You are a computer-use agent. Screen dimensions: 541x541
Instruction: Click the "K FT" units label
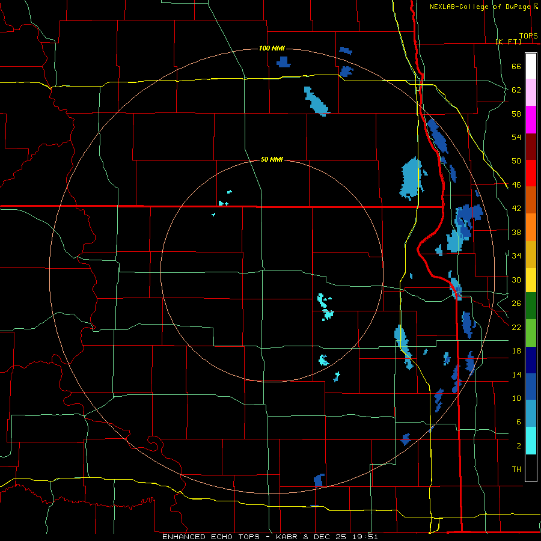[509, 41]
